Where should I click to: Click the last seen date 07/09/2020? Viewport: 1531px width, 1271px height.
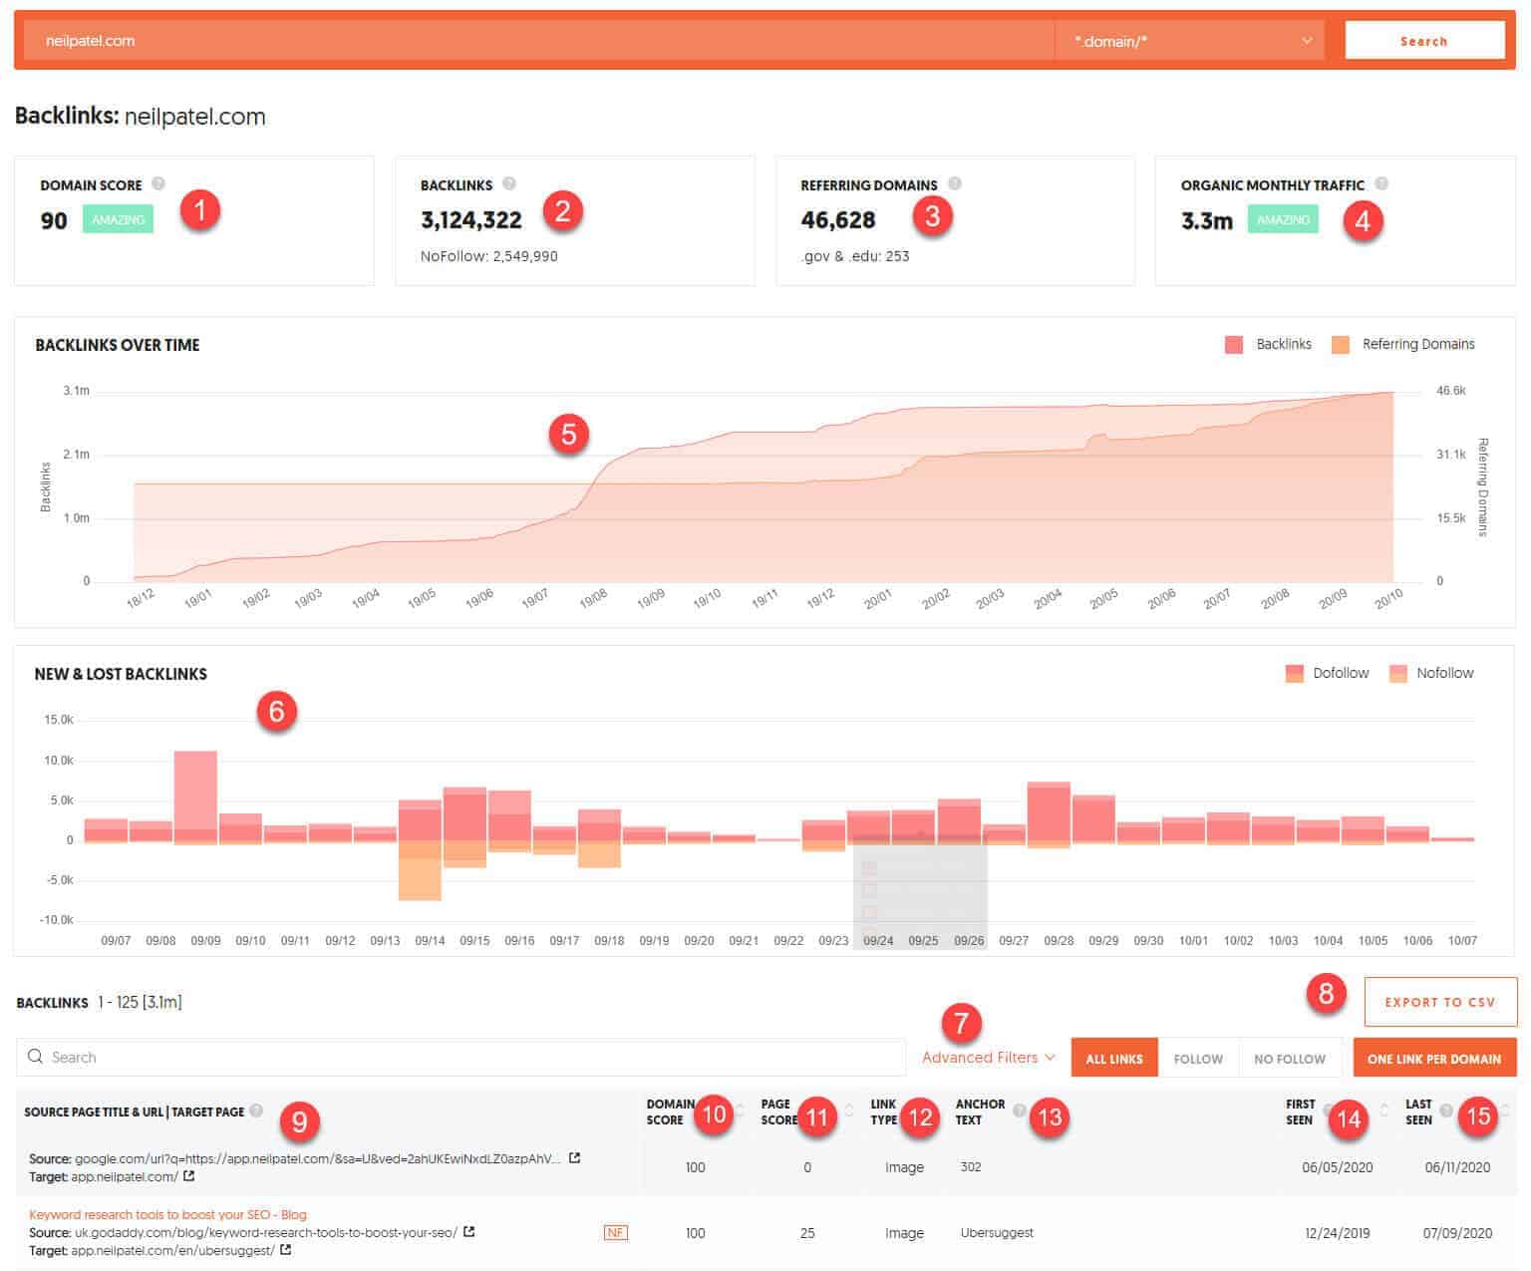coord(1457,1233)
